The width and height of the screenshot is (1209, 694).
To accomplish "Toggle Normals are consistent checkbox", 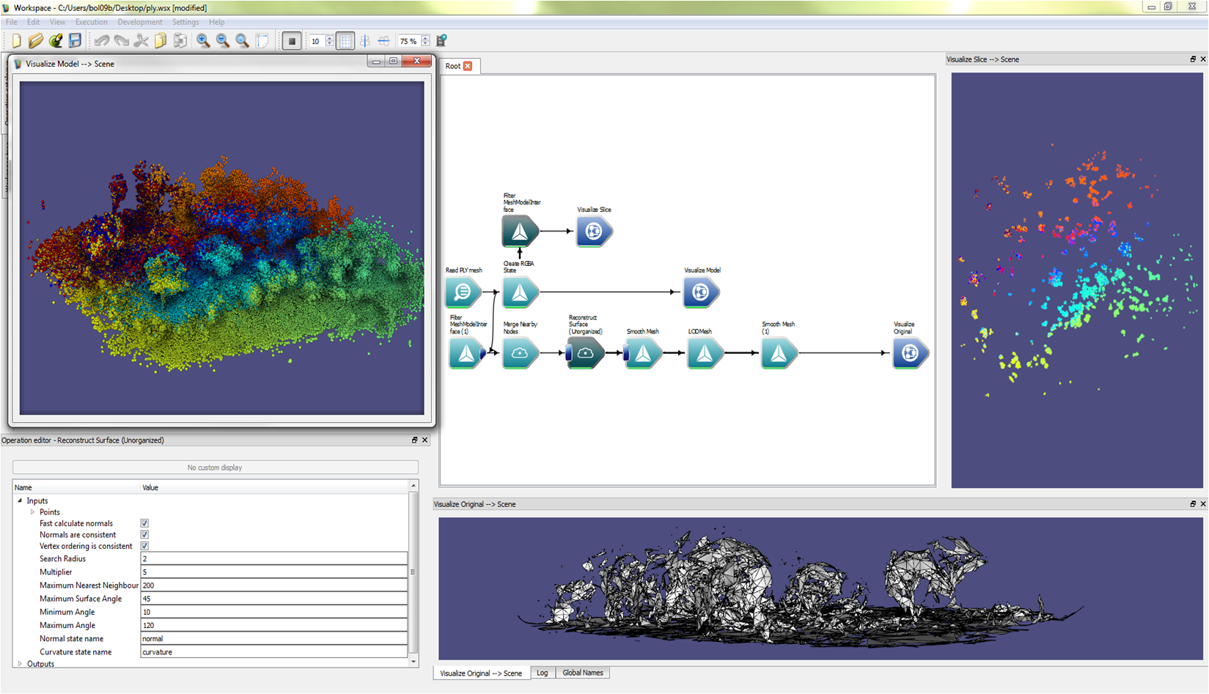I will point(144,535).
